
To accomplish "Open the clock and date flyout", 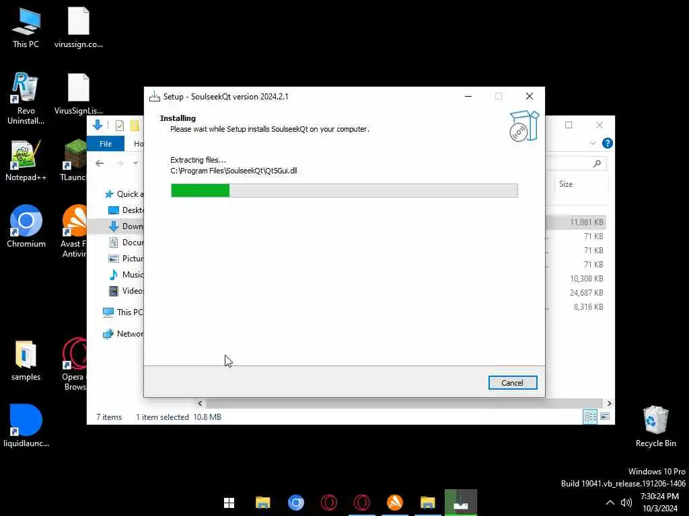I will tap(659, 503).
